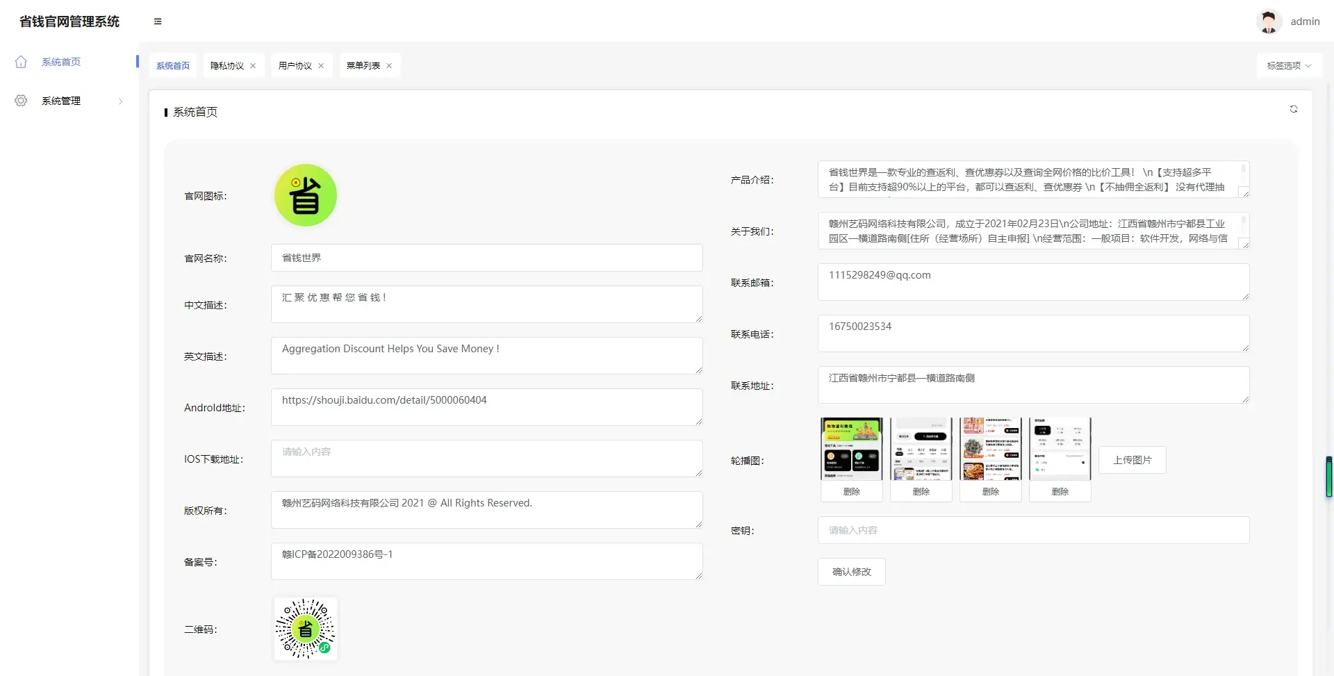Switch to the 用户协议 tab
The image size is (1334, 676).
(x=295, y=66)
